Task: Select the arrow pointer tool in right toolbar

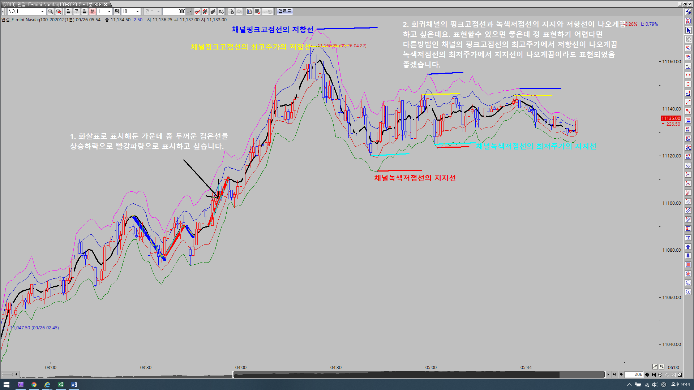Action: pos(688,30)
